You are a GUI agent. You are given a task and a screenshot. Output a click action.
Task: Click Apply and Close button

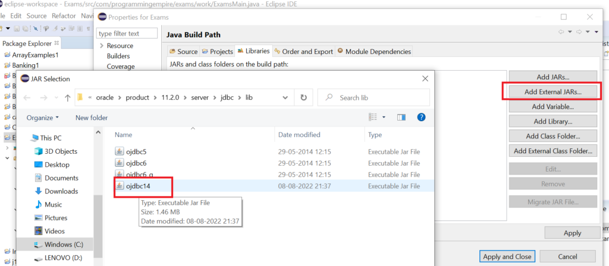[507, 256]
